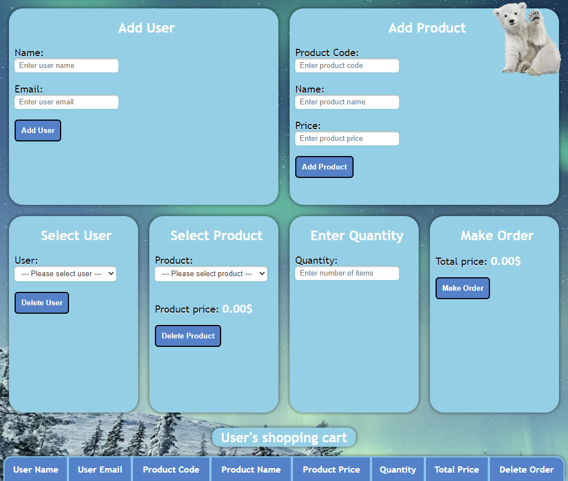The height and width of the screenshot is (481, 568).
Task: Click the Delete Order column header
Action: point(526,469)
